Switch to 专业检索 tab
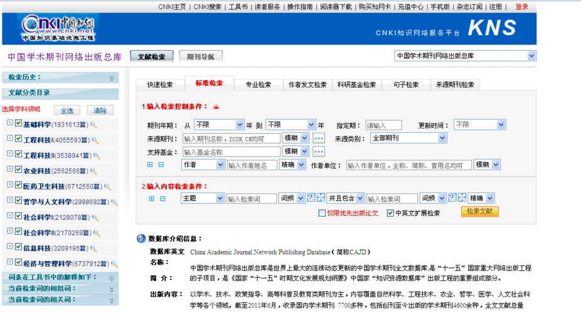The width and height of the screenshot is (581, 313). 259,85
